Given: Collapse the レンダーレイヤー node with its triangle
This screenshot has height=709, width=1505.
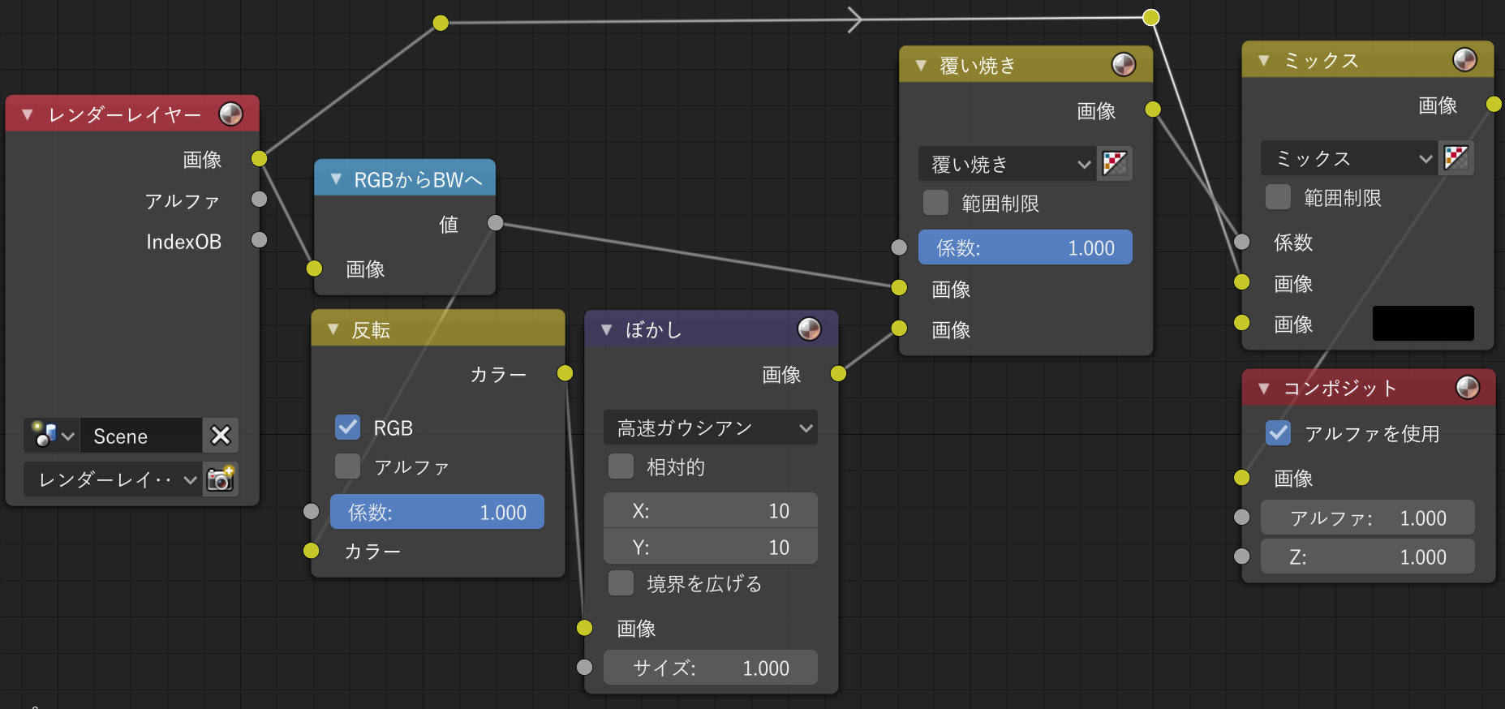Looking at the screenshot, I should pyautogui.click(x=28, y=114).
